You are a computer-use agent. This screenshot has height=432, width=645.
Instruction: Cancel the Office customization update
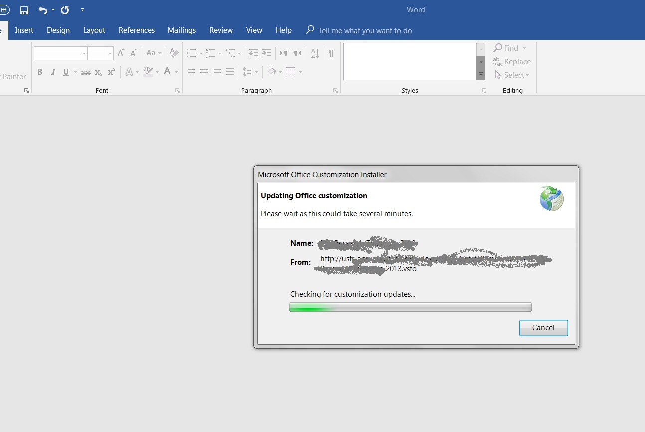point(543,328)
